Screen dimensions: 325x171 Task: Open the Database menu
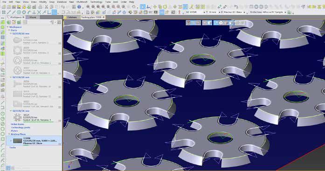coord(62,2)
